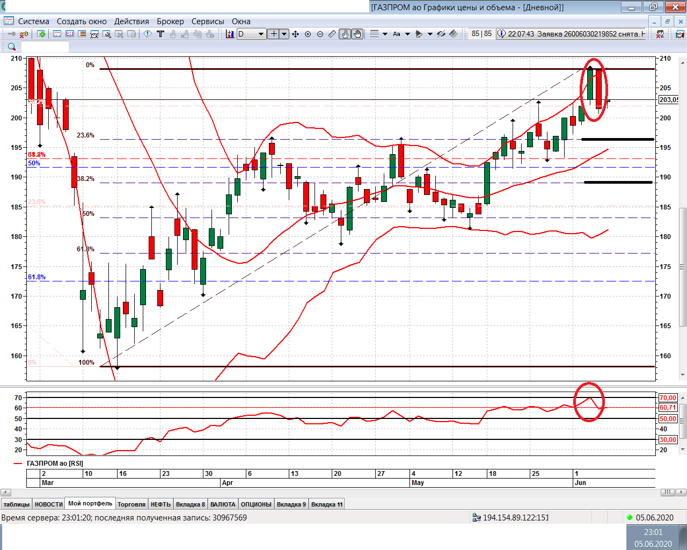Click the chart type candles icon

click(230, 34)
